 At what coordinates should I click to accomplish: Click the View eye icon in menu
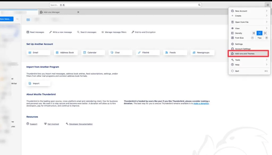click(x=232, y=28)
